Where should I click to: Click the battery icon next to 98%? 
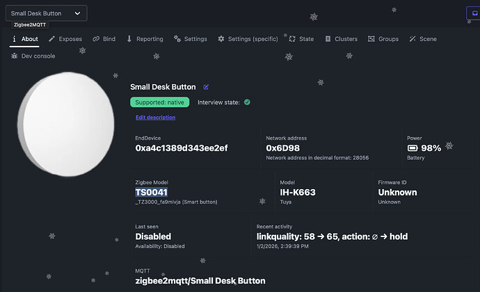[413, 148]
